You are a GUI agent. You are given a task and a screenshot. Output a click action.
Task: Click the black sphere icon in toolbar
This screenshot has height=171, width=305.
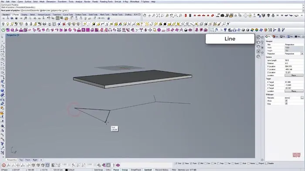coord(165,24)
